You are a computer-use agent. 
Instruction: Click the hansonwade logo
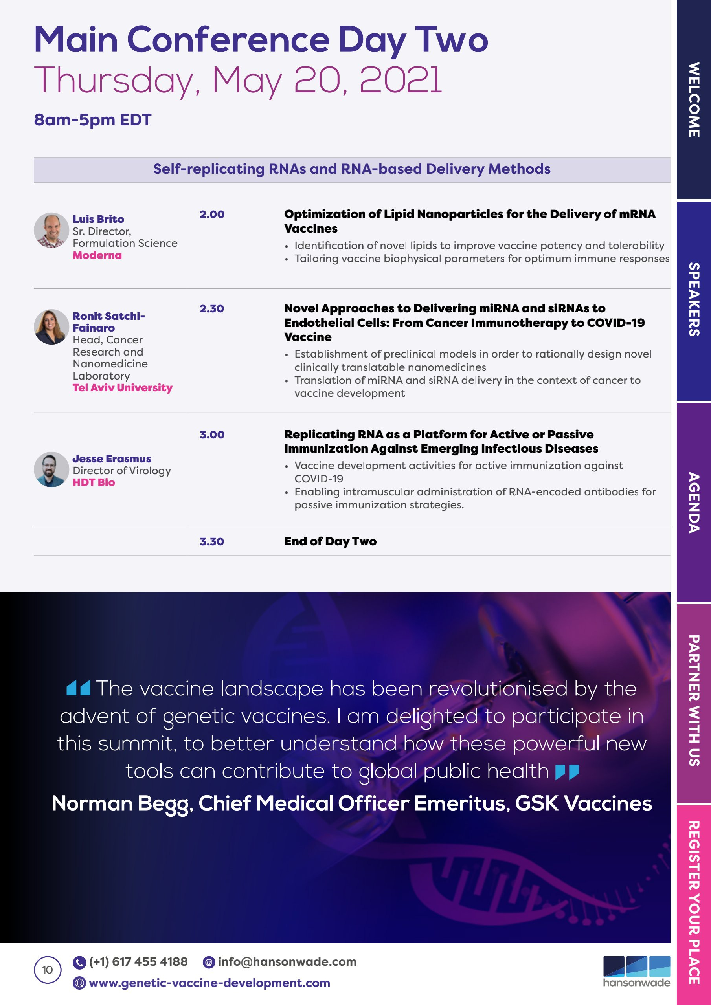(637, 972)
